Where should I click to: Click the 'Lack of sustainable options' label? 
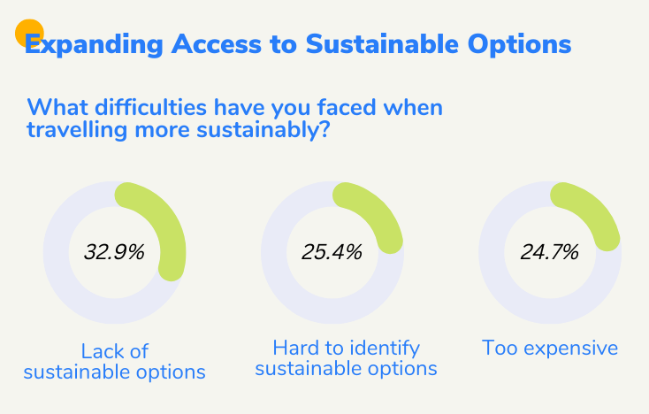tap(114, 361)
